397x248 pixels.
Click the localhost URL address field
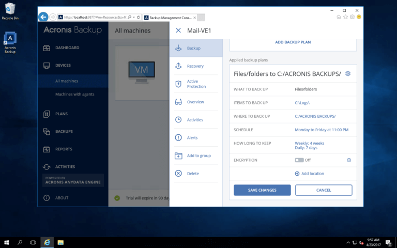(x=95, y=17)
